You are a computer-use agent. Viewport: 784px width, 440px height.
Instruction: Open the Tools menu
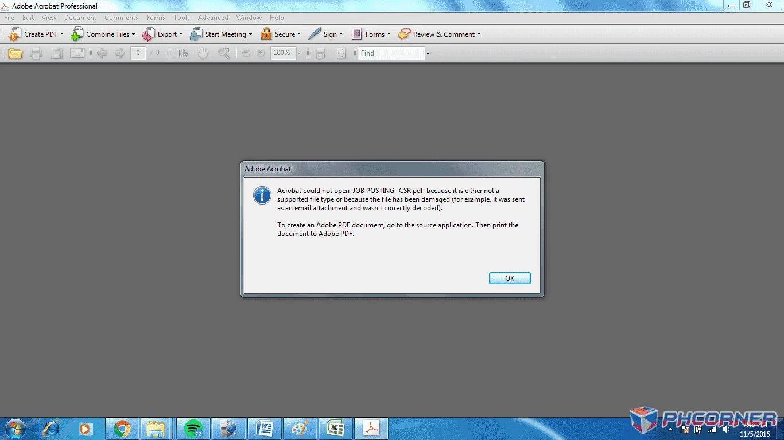[181, 18]
